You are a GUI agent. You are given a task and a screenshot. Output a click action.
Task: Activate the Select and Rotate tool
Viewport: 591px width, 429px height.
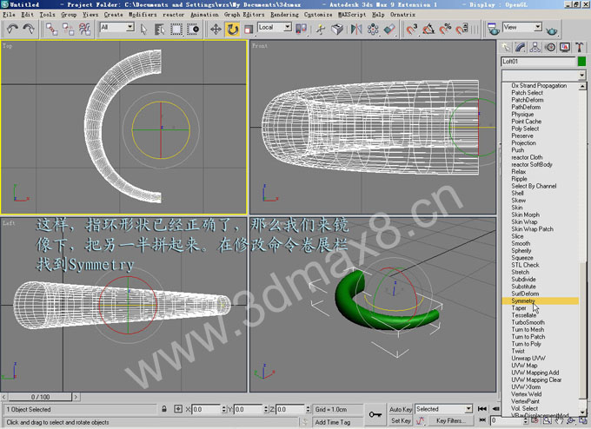232,29
